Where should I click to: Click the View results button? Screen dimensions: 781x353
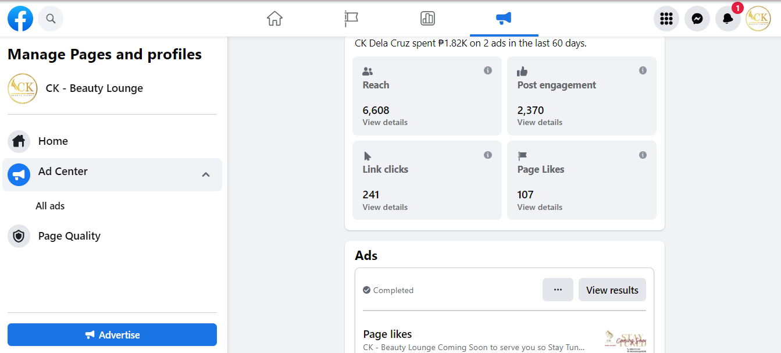tap(612, 290)
